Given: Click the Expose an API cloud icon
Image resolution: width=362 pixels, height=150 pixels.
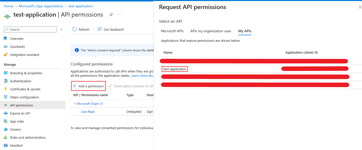Looking at the screenshot, I should point(6,113).
